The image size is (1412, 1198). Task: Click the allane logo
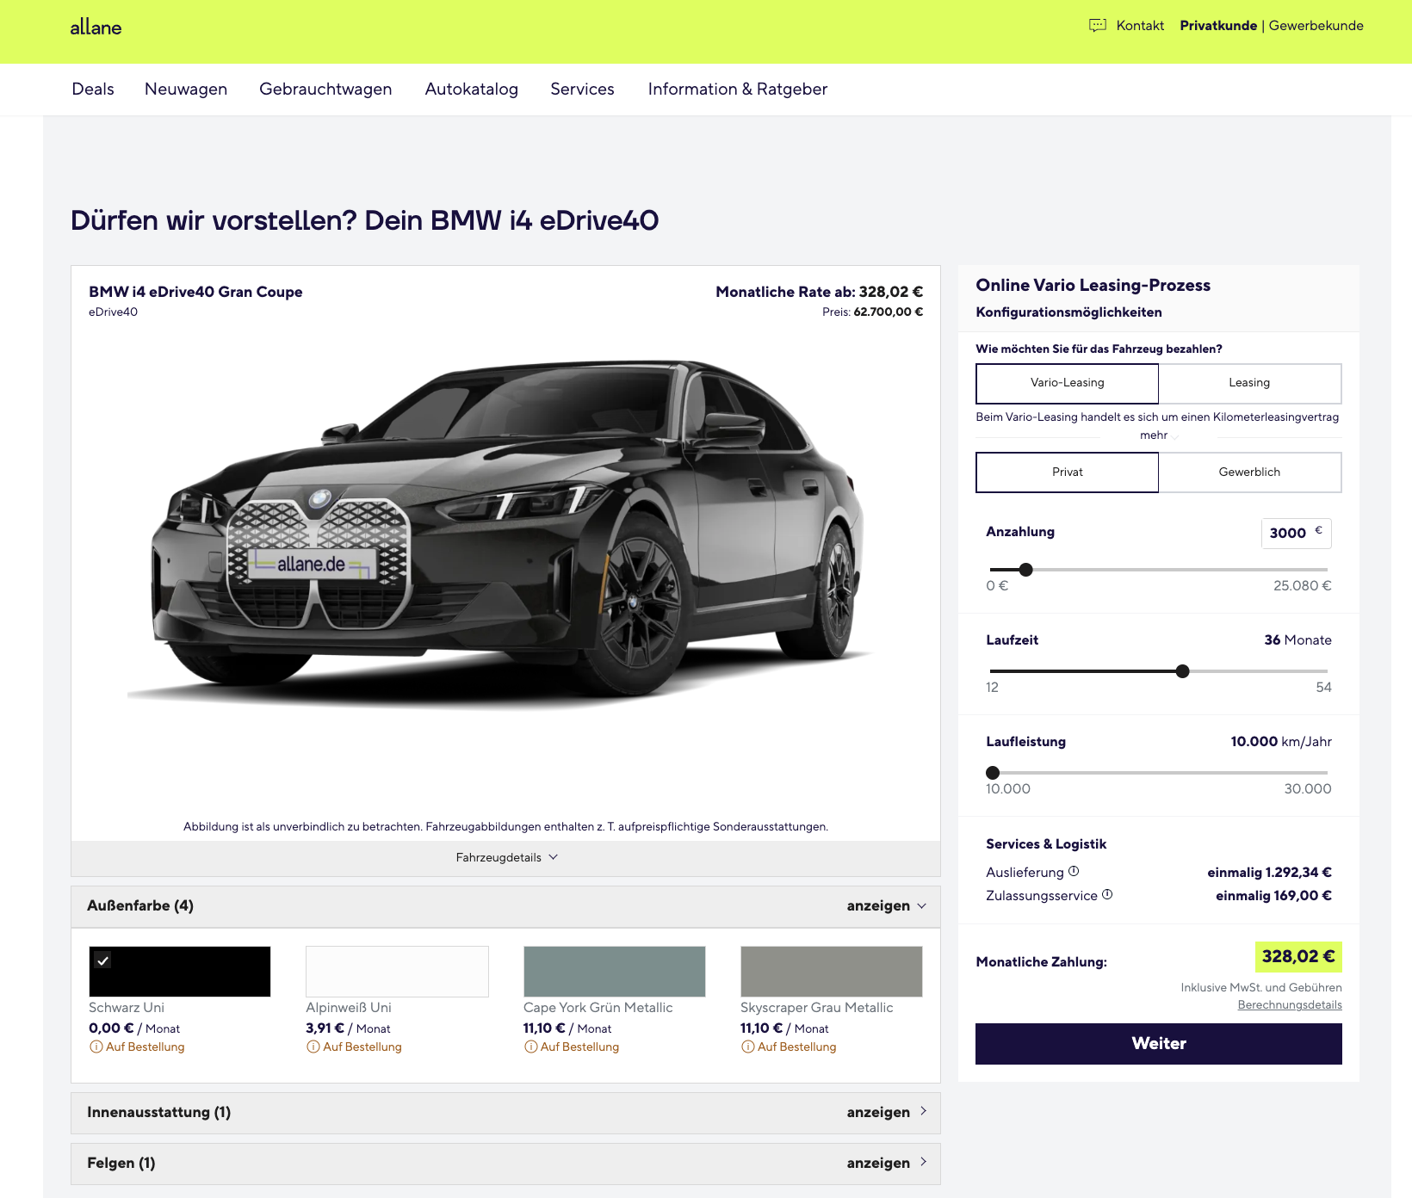click(96, 28)
